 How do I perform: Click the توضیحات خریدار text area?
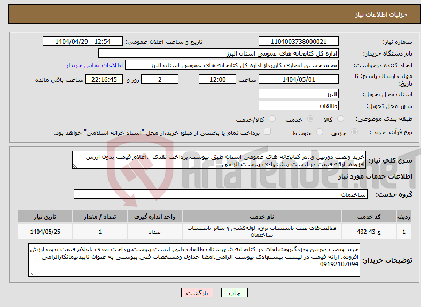tap(194, 260)
